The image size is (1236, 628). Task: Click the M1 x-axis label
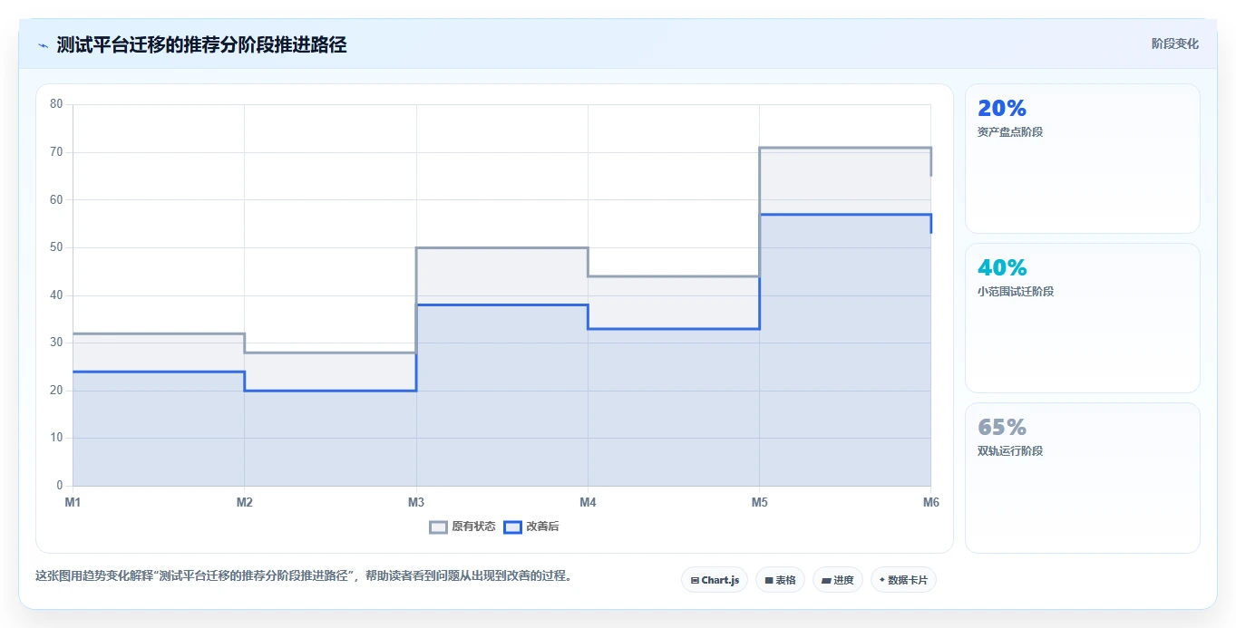pos(73,501)
